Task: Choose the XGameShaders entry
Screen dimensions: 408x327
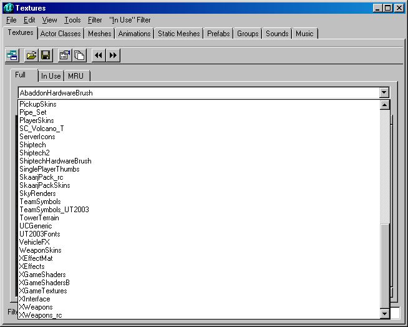Action: [199, 275]
